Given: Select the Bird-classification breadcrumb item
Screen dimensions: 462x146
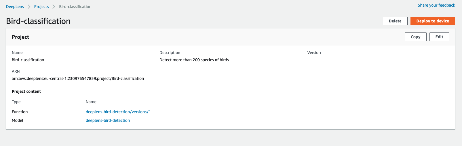Looking at the screenshot, I should [x=75, y=7].
